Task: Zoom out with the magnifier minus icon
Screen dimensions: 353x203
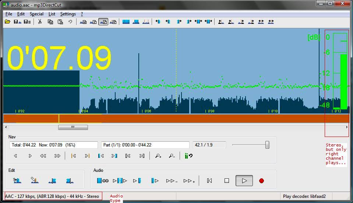Action: coord(172,156)
